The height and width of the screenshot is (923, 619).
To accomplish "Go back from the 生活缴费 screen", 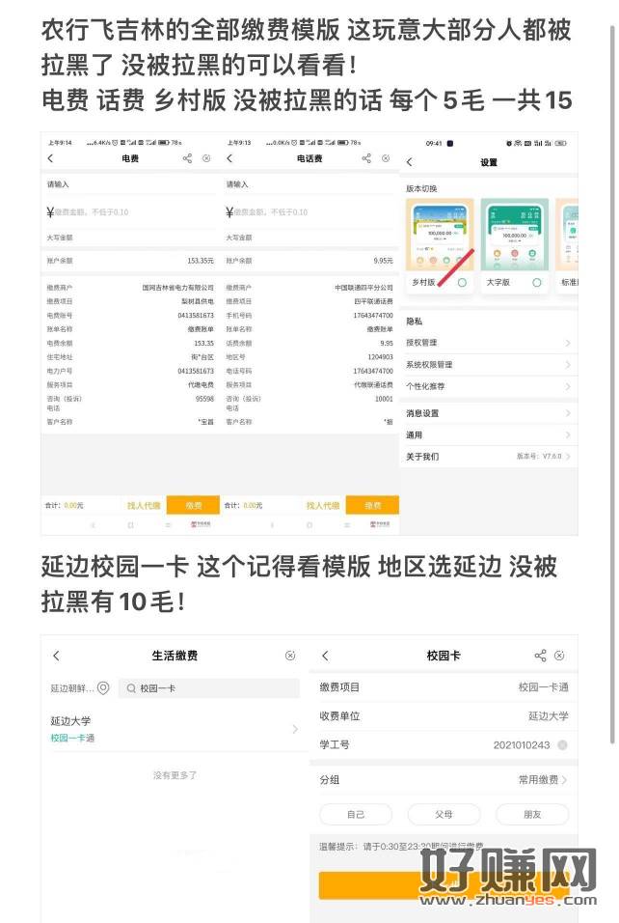I will point(57,656).
